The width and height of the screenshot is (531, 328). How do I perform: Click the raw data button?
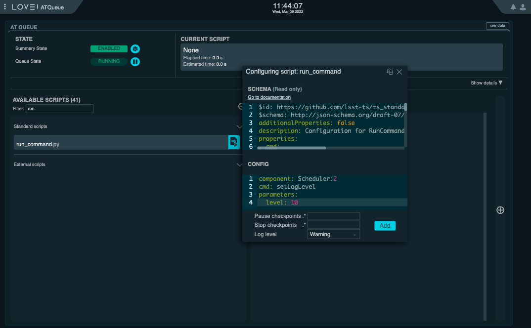click(x=497, y=26)
